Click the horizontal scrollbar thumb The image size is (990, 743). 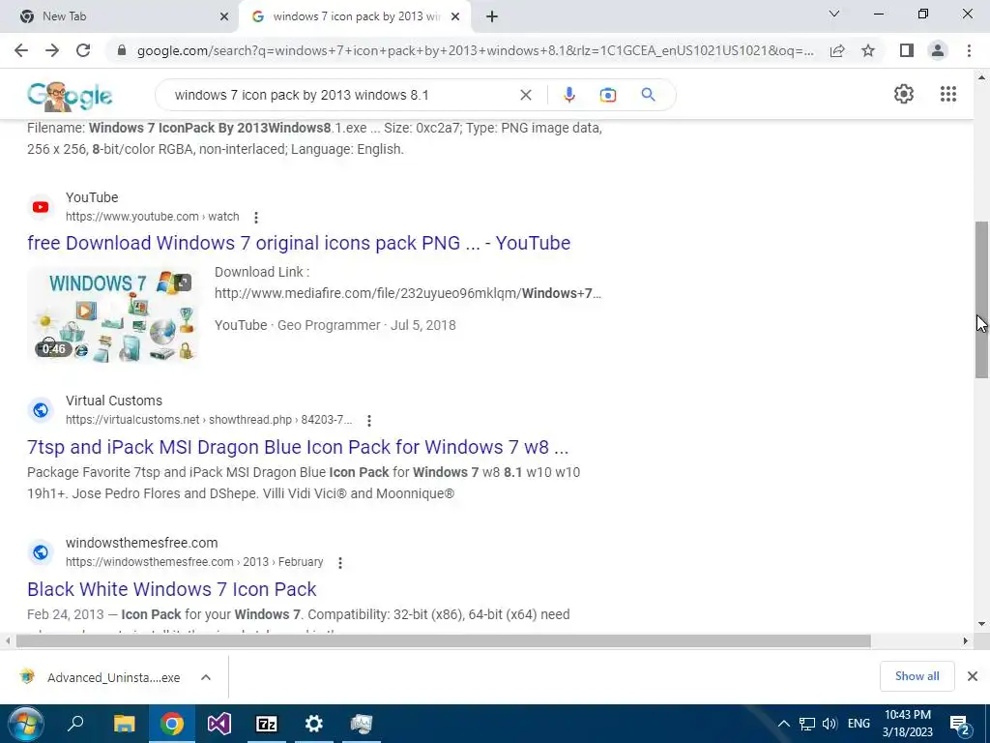[x=443, y=641]
